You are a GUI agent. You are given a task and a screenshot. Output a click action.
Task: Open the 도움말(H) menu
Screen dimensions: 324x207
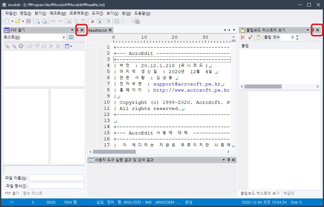(142, 13)
